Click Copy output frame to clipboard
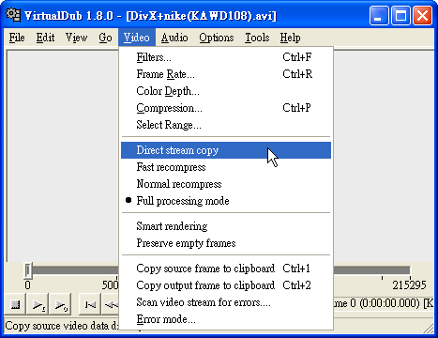The image size is (438, 338). [x=226, y=285]
